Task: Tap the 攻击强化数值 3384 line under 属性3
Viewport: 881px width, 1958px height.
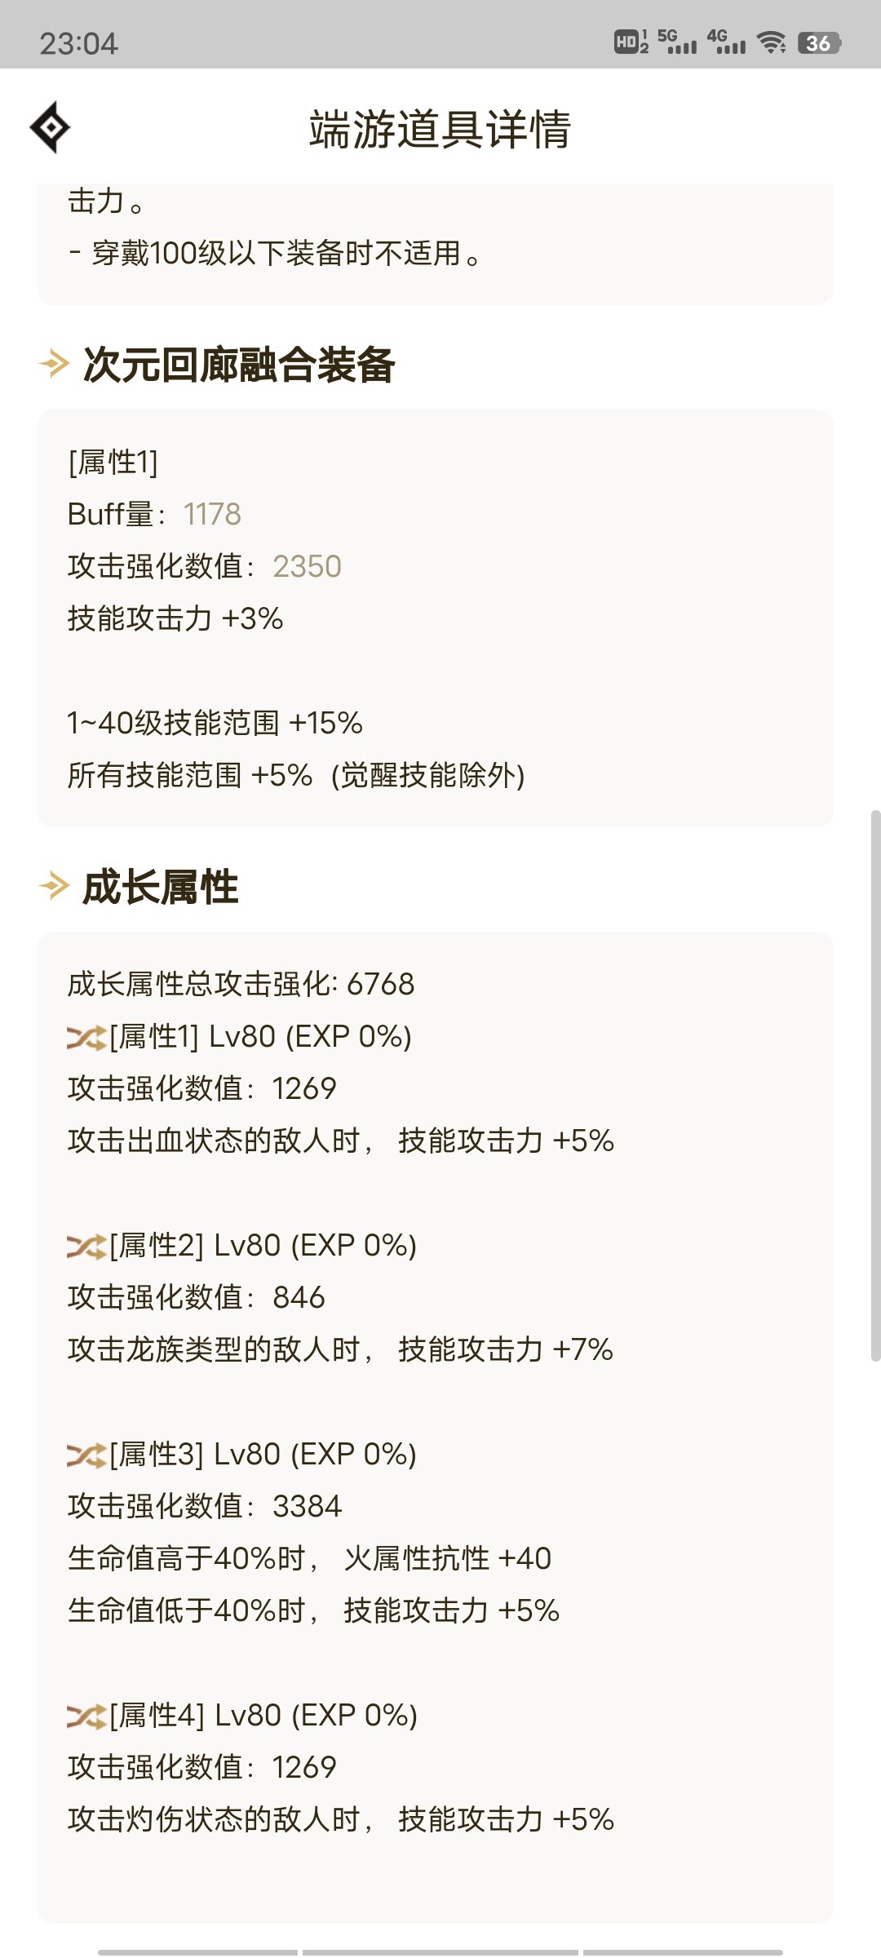Action: pos(205,1506)
